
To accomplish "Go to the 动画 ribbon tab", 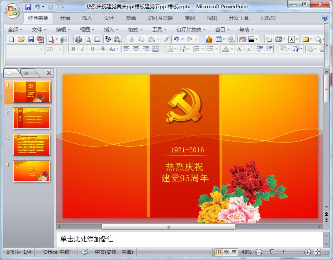I will click(x=131, y=18).
